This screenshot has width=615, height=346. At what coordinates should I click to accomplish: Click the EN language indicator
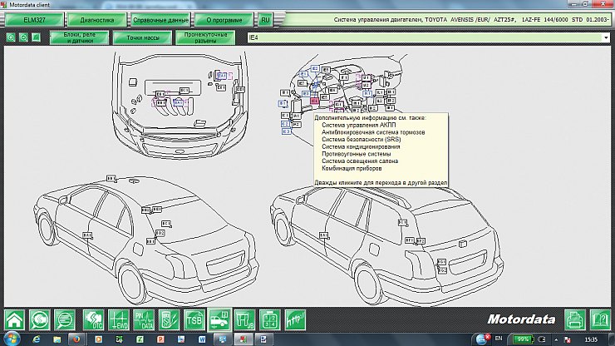[499, 339]
